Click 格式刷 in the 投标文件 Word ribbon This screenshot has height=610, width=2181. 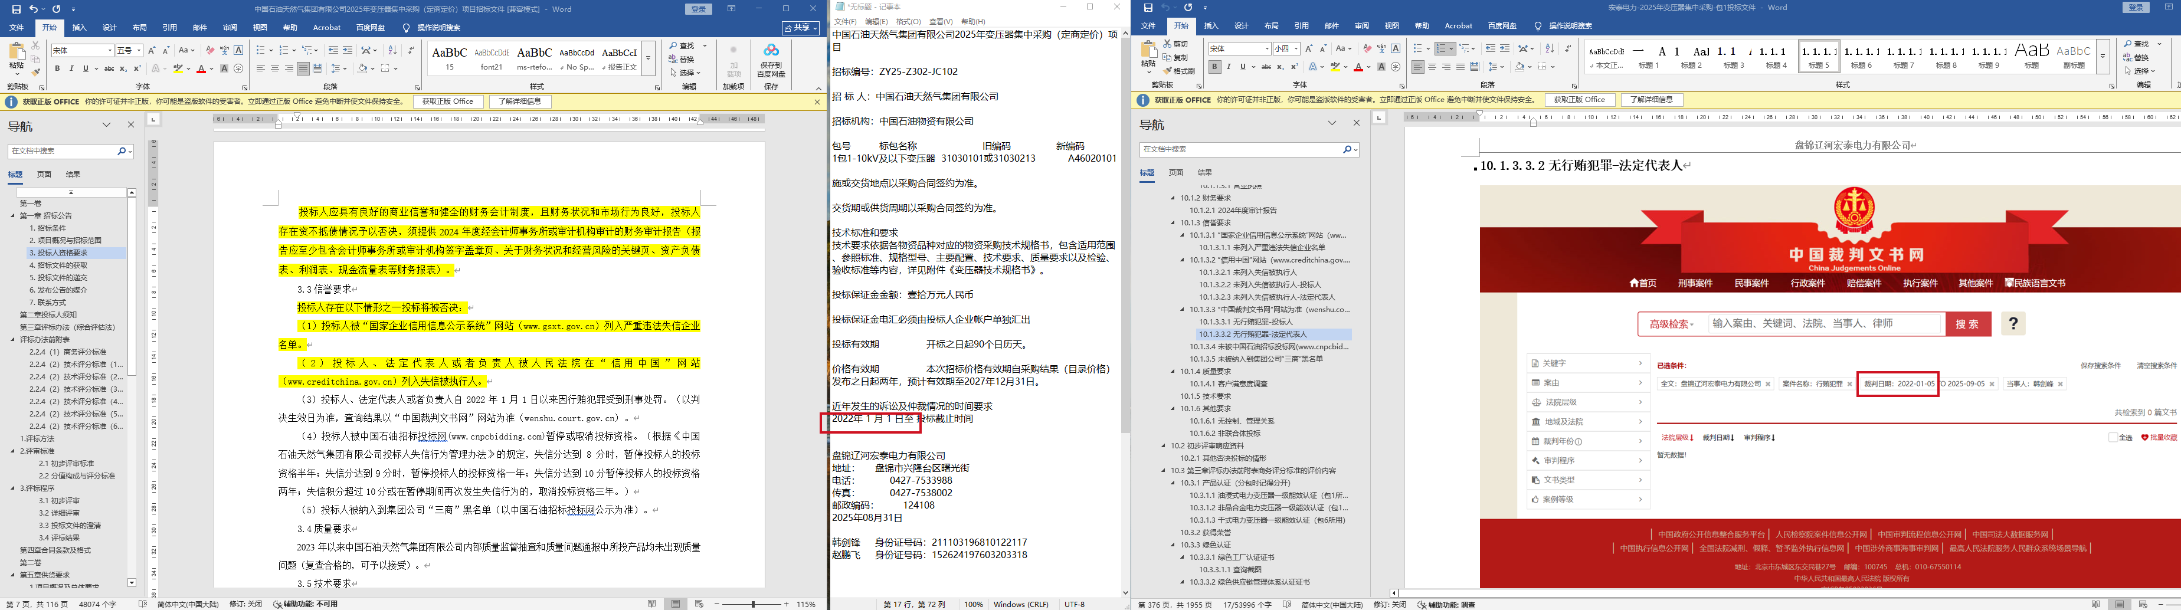point(1178,70)
